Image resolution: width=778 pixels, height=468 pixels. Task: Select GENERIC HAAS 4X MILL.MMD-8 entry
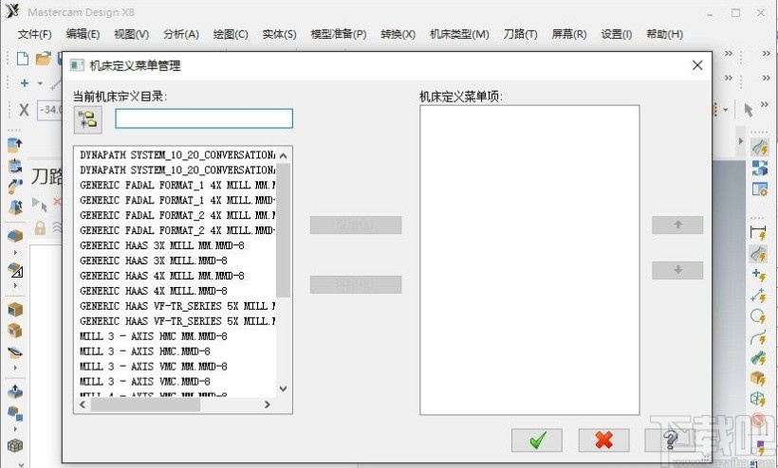tap(154, 291)
